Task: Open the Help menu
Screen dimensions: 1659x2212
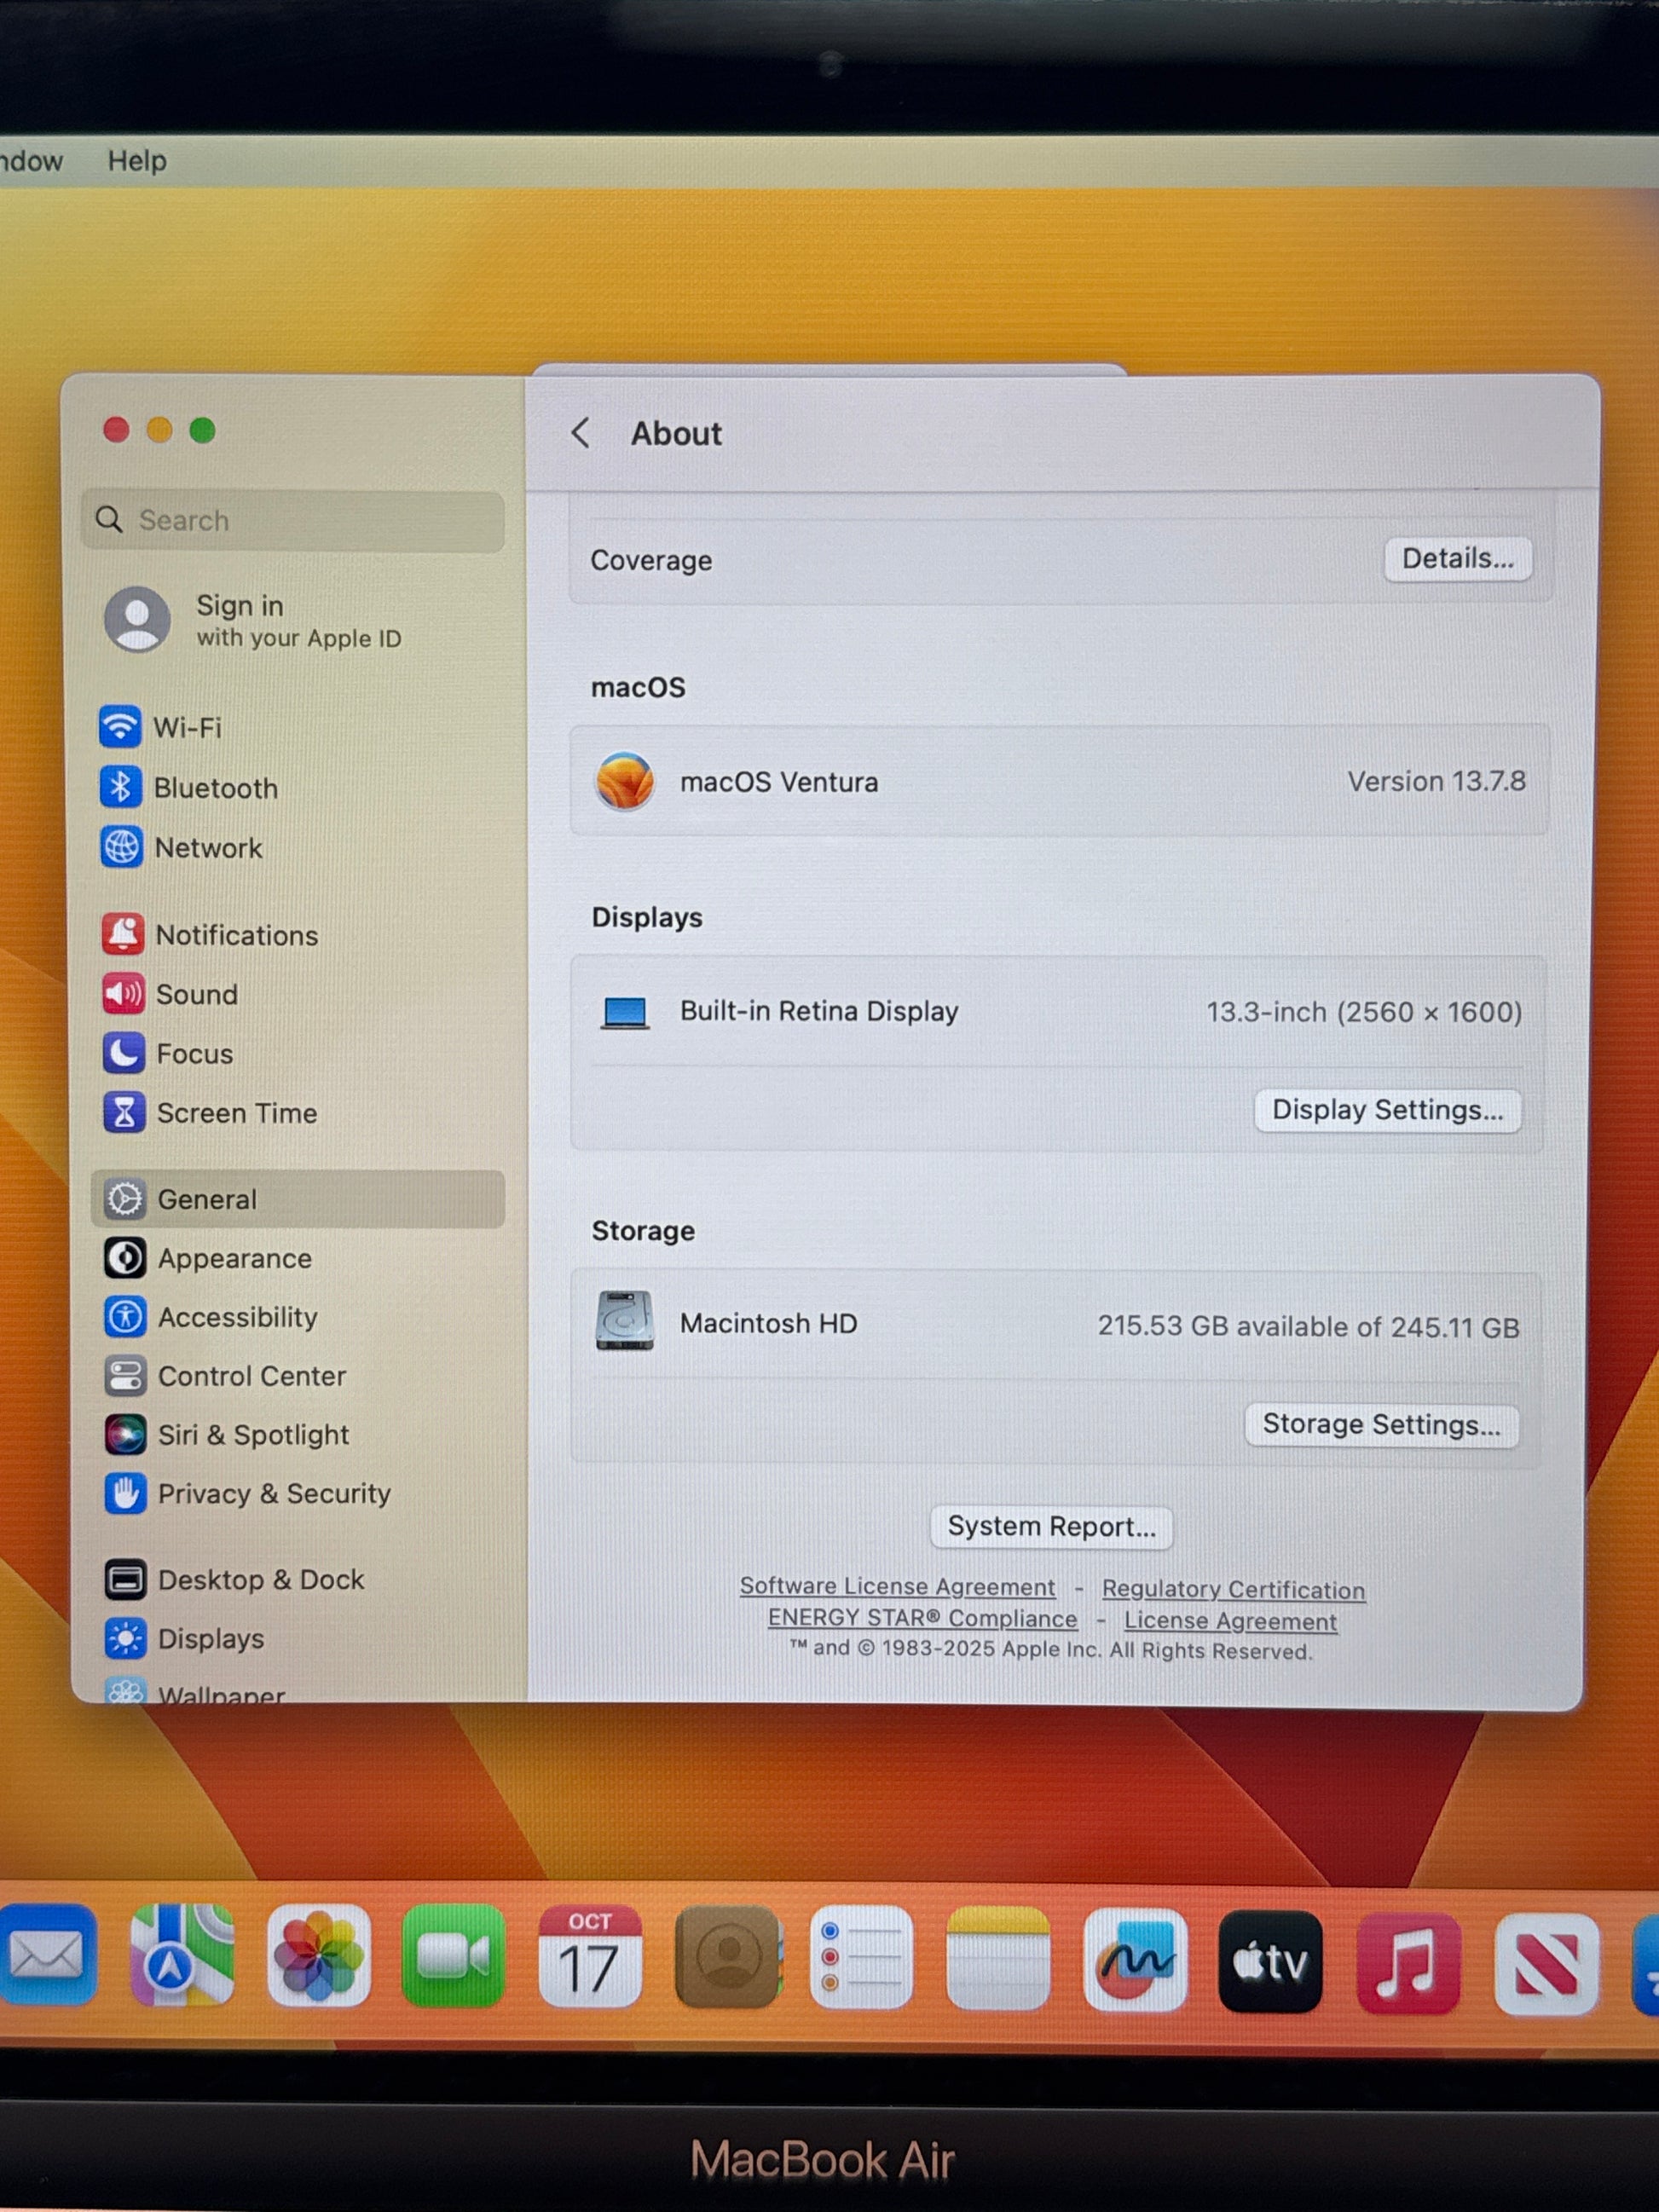Action: pos(137,161)
